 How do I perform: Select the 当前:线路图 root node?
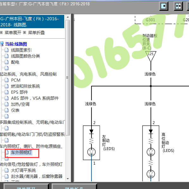(16, 44)
